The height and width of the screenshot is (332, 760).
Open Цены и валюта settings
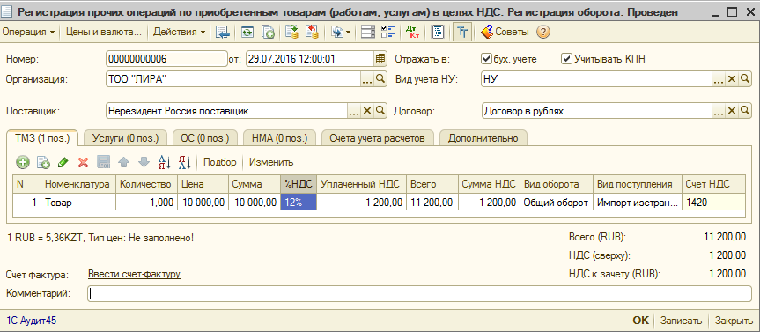point(103,33)
